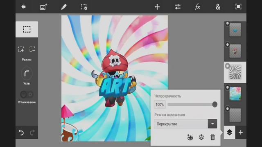Tap the back arrow in top bar
The image size is (262, 147).
tap(23, 7)
